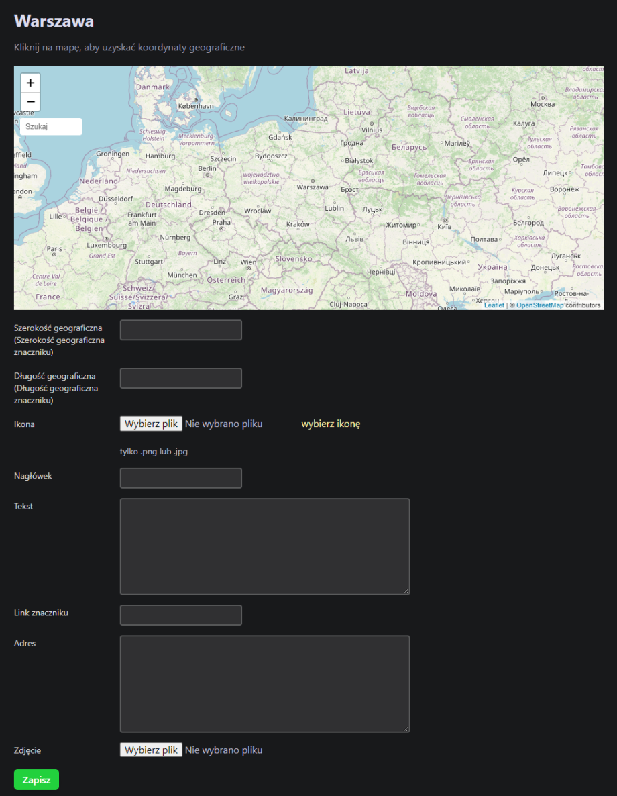Click Berlin on the map
Screen dimensions: 617x796
(x=207, y=169)
